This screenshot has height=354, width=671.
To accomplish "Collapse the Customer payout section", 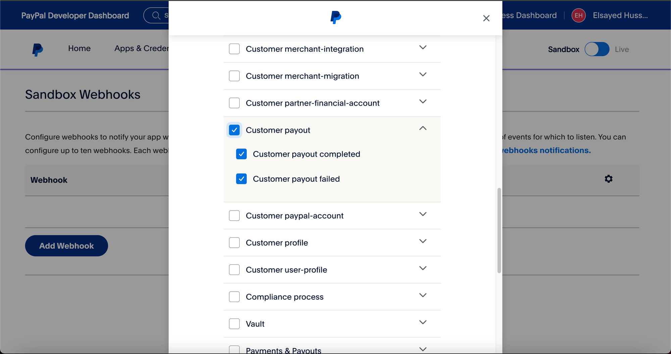I will tap(423, 128).
